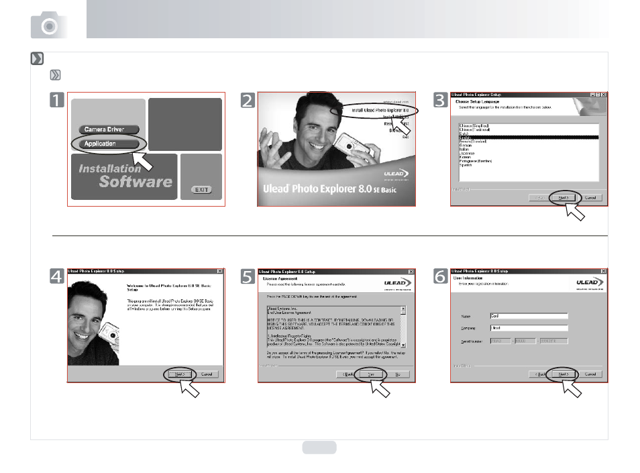Click the Exit link on Ulead splash
Viewport: 640px width, 473px height.
click(x=405, y=137)
